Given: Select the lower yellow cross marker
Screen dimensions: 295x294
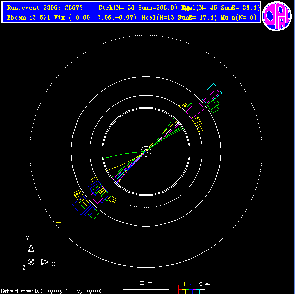Looking at the screenshot, I should tap(58, 223).
